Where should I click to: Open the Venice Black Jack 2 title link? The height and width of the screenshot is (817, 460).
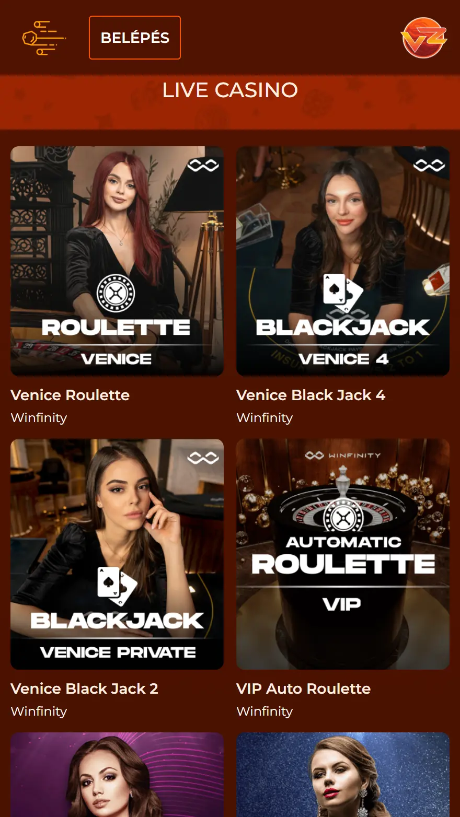pos(84,688)
